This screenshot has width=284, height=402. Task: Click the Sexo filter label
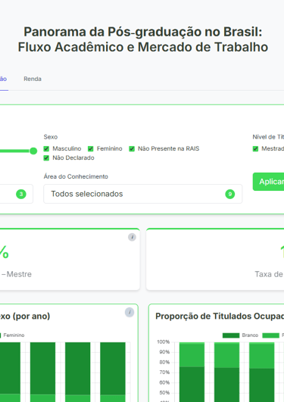tap(51, 137)
